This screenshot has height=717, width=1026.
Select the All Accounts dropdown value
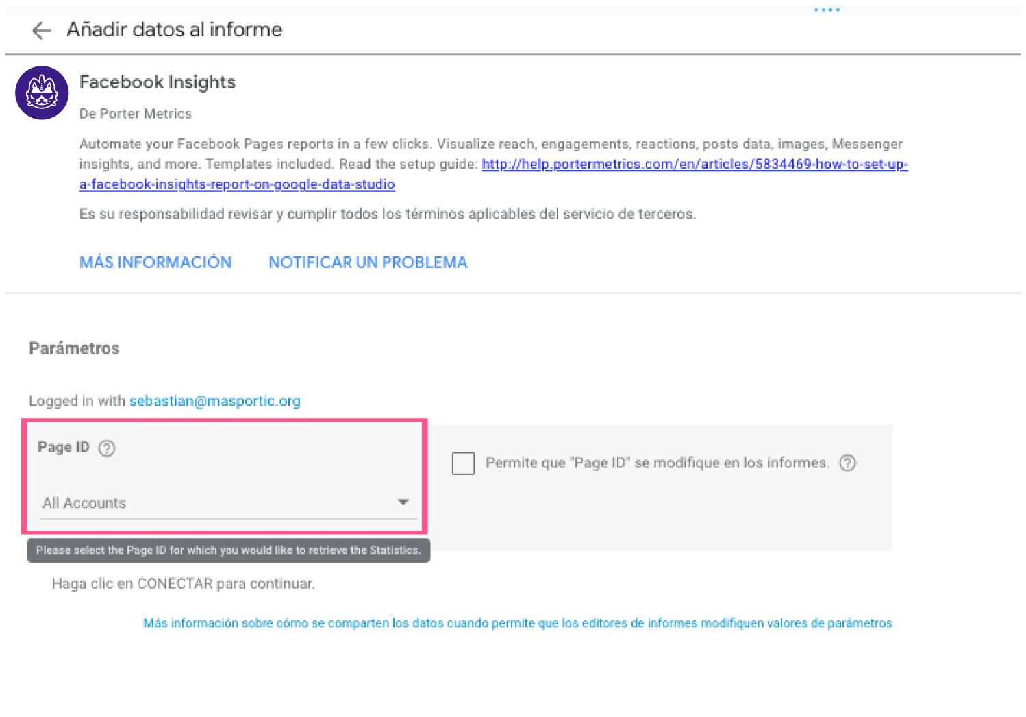click(84, 503)
